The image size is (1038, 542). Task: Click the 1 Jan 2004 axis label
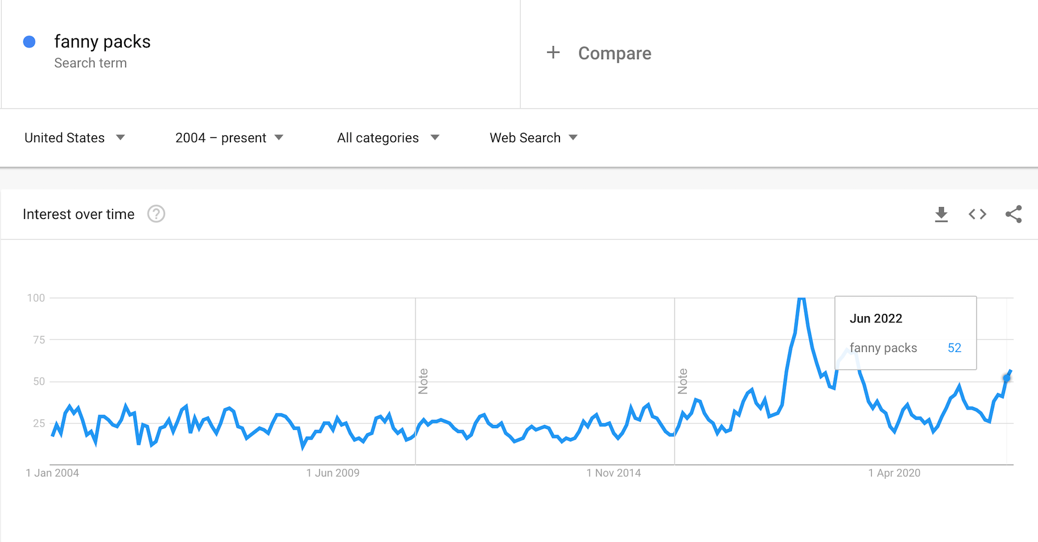coord(52,473)
